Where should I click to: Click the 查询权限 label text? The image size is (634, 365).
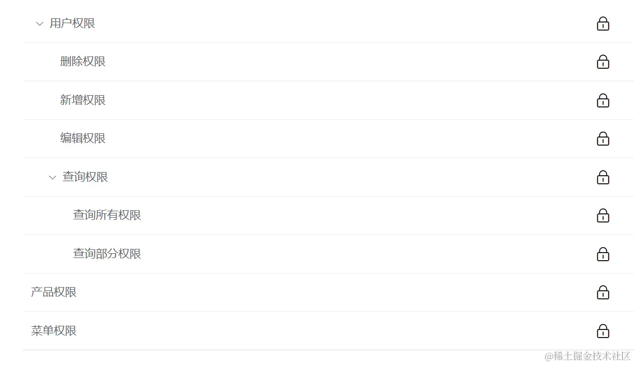85,177
